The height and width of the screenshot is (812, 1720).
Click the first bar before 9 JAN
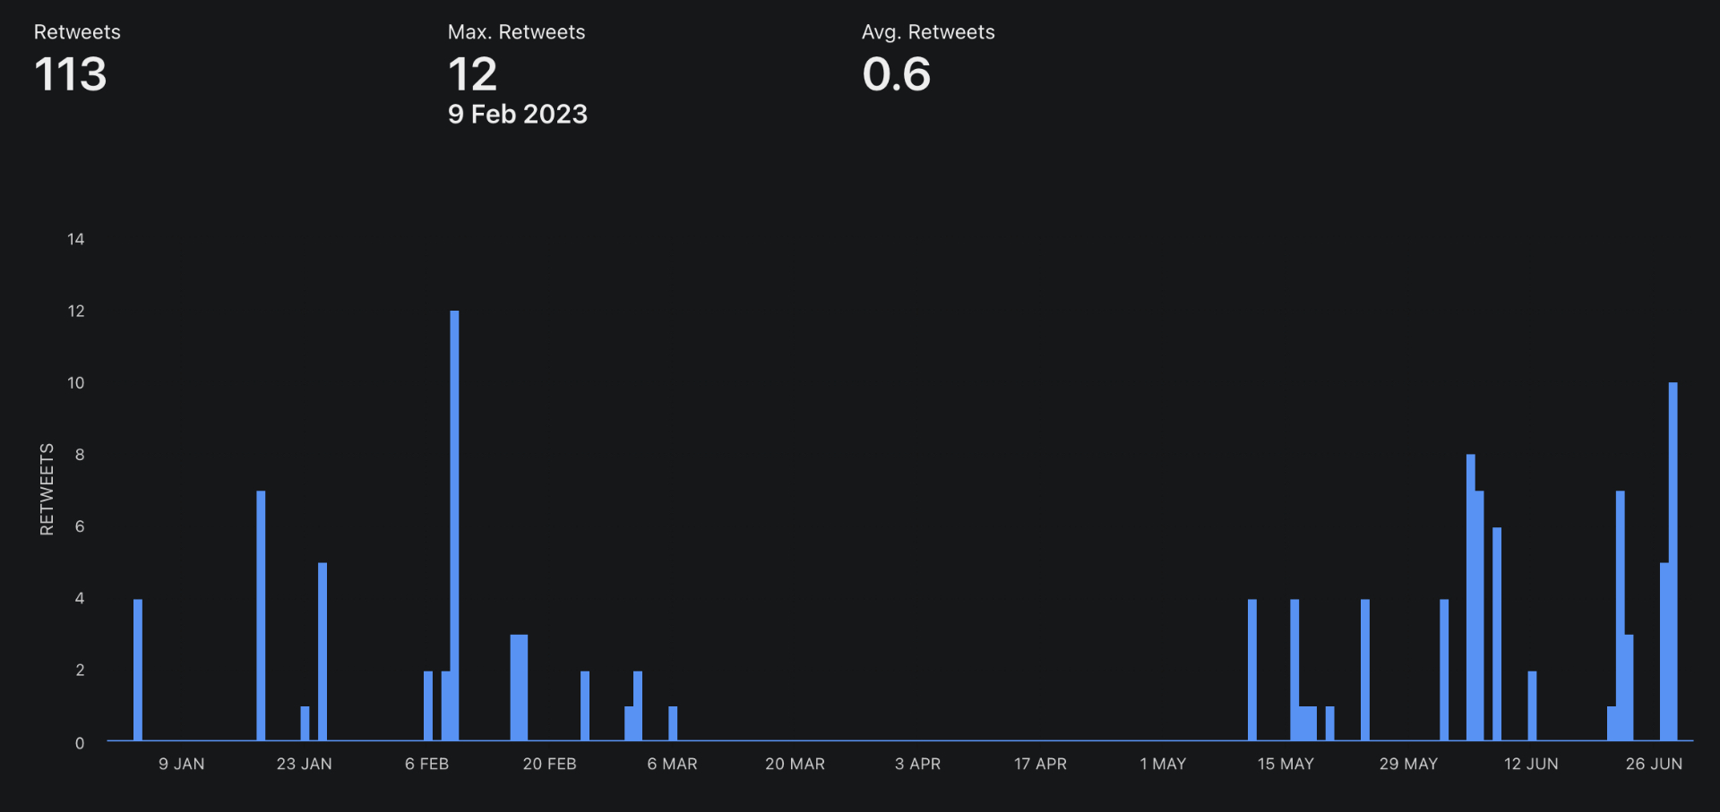pos(138,670)
